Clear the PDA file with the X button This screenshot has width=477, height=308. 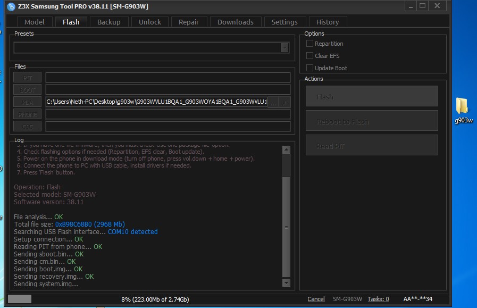pos(284,102)
